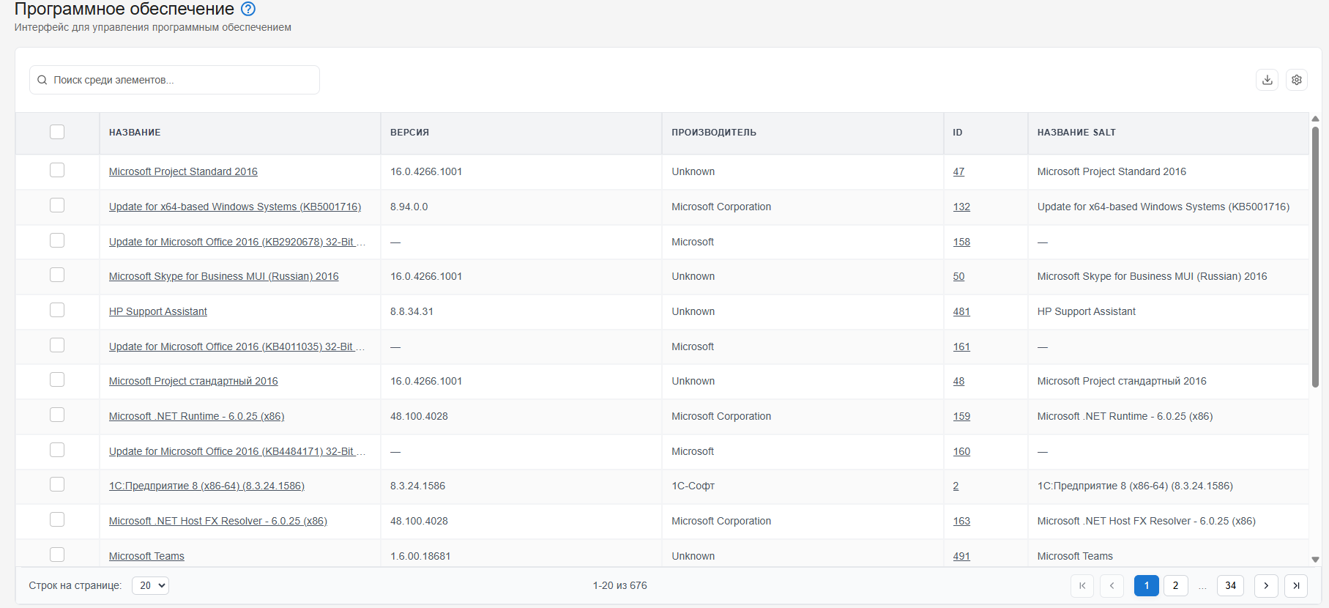This screenshot has width=1329, height=608.
Task: Sort by the НАЗВАНИЕ column header
Action: pyautogui.click(x=135, y=133)
